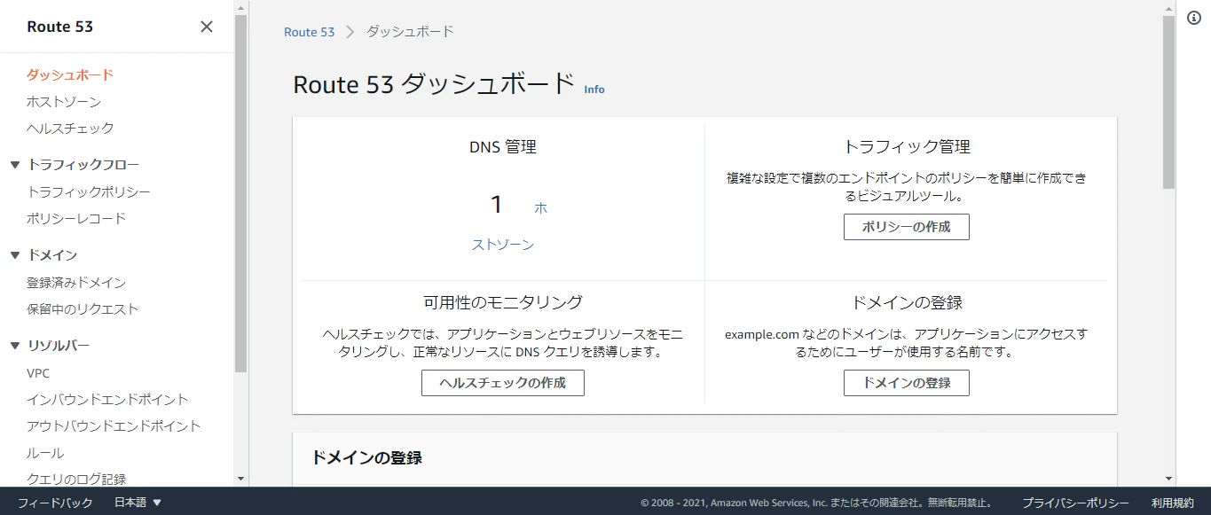Click the sidebar scroll-down arrow

[x=241, y=479]
